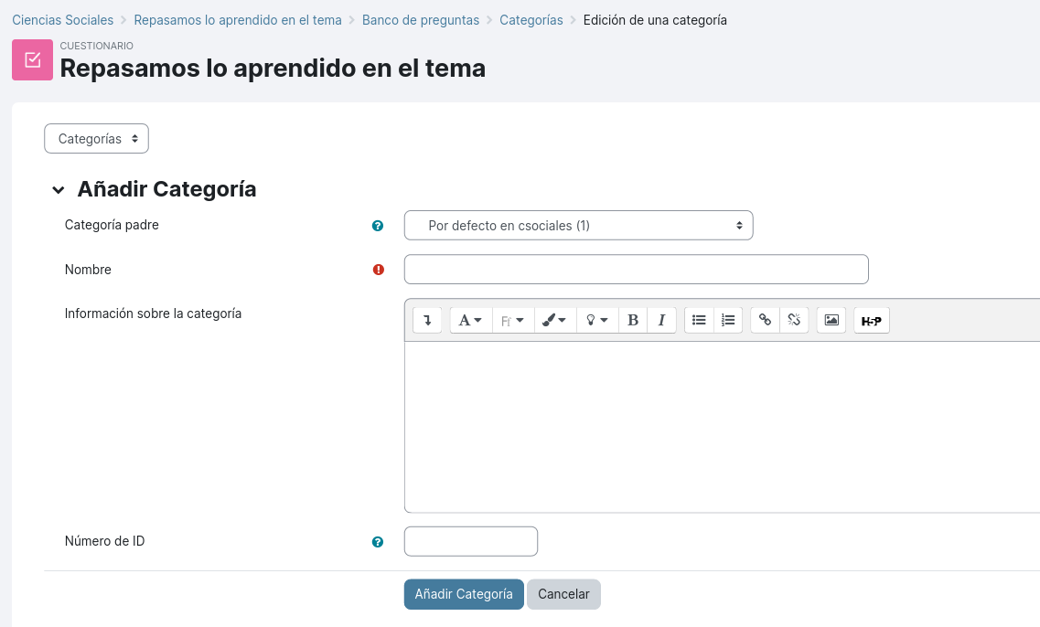Show or hide the editor's extra toolbar buttons
The height and width of the screenshot is (627, 1040).
coord(427,320)
